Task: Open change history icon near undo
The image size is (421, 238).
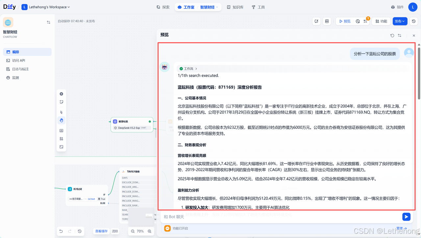Action: [80, 231]
